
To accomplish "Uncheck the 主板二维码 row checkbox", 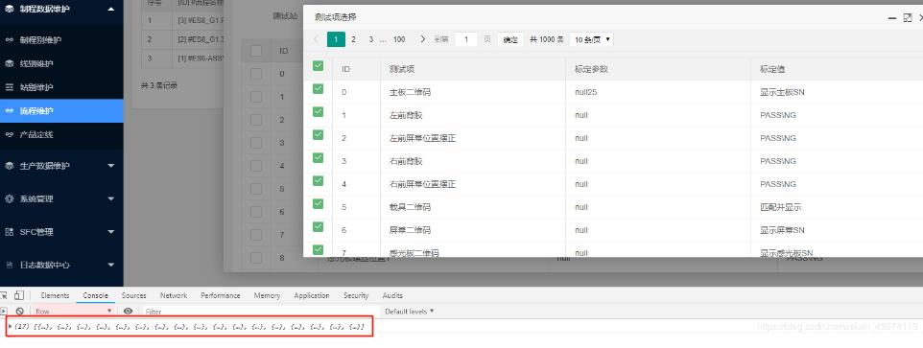I will click(318, 89).
